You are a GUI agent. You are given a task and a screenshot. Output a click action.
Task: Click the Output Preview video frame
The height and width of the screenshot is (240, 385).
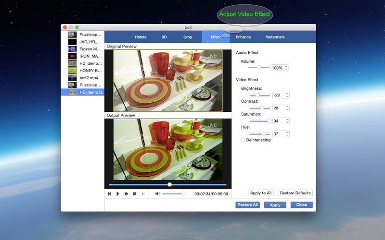168,149
